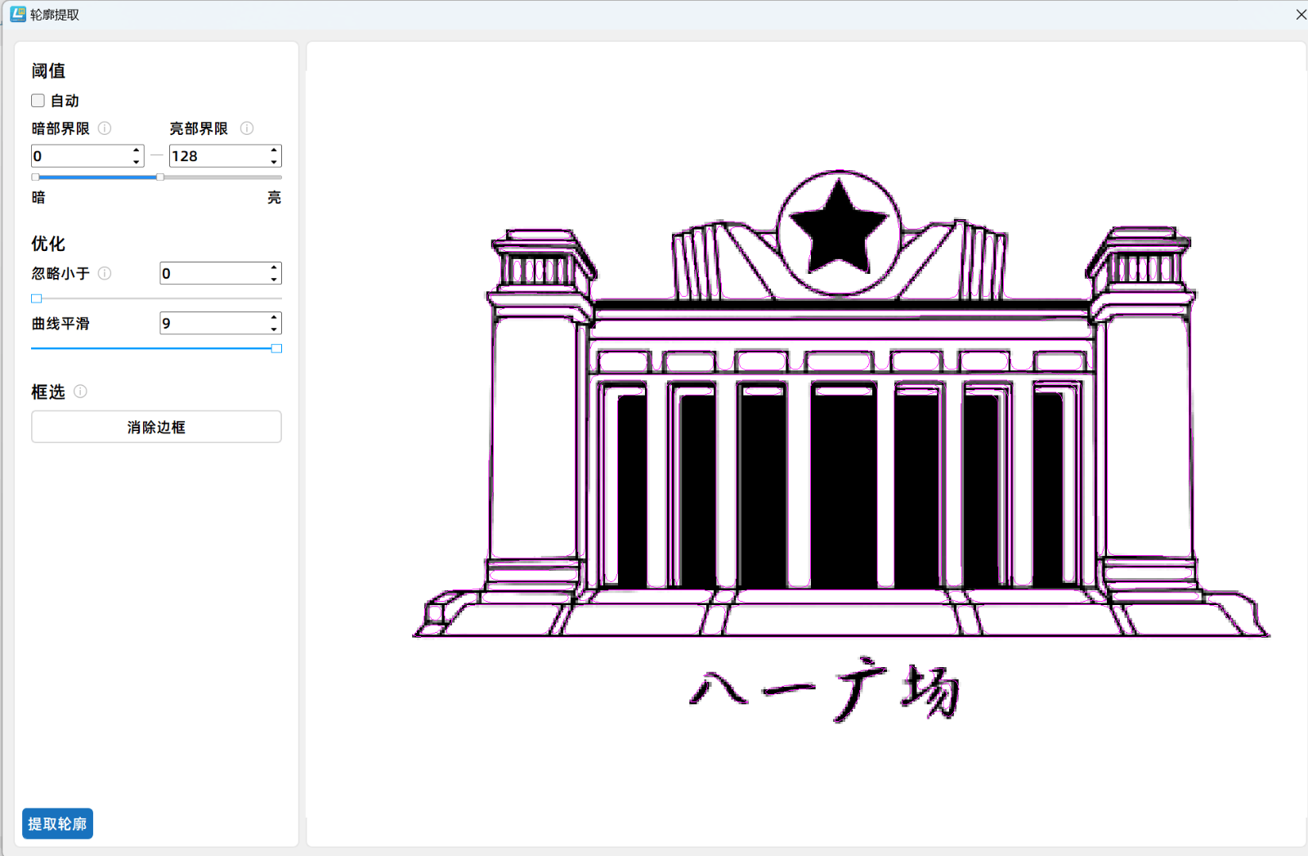Decrease 曲线平滑 value with down arrow

point(274,329)
